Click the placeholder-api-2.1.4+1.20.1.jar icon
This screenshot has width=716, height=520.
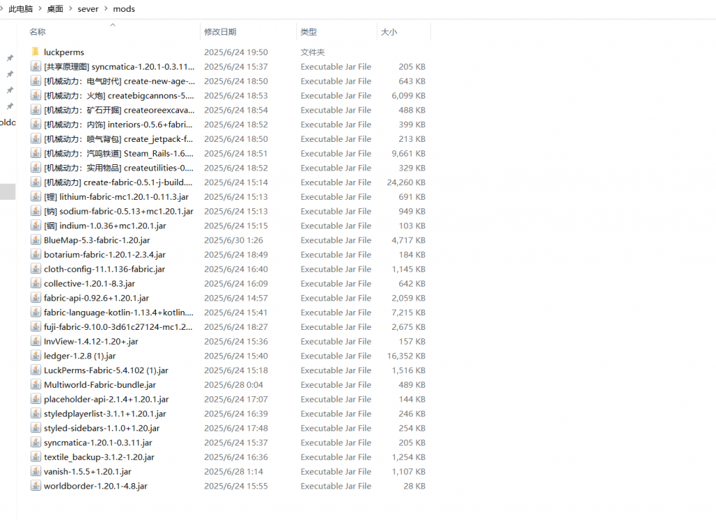pos(36,399)
